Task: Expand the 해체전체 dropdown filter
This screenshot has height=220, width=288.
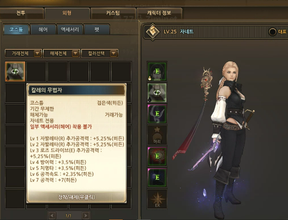Action: [62, 53]
